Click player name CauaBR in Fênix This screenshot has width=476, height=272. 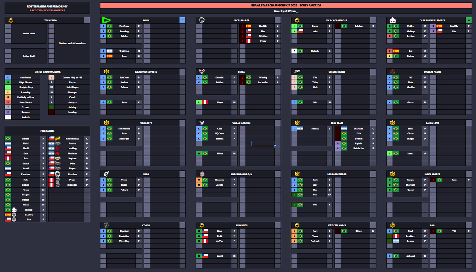coord(220,77)
